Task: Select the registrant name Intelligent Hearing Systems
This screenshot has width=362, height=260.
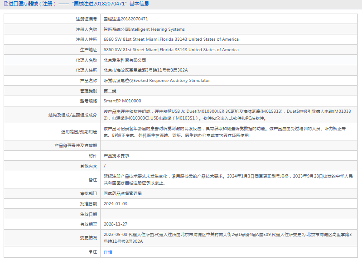Action: (x=144, y=29)
